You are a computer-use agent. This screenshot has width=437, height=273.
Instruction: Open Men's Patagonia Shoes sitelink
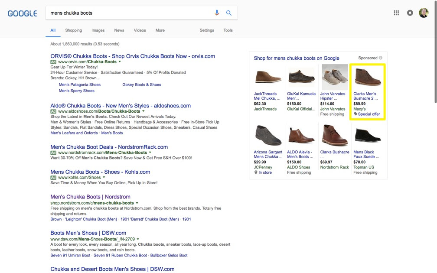click(80, 84)
